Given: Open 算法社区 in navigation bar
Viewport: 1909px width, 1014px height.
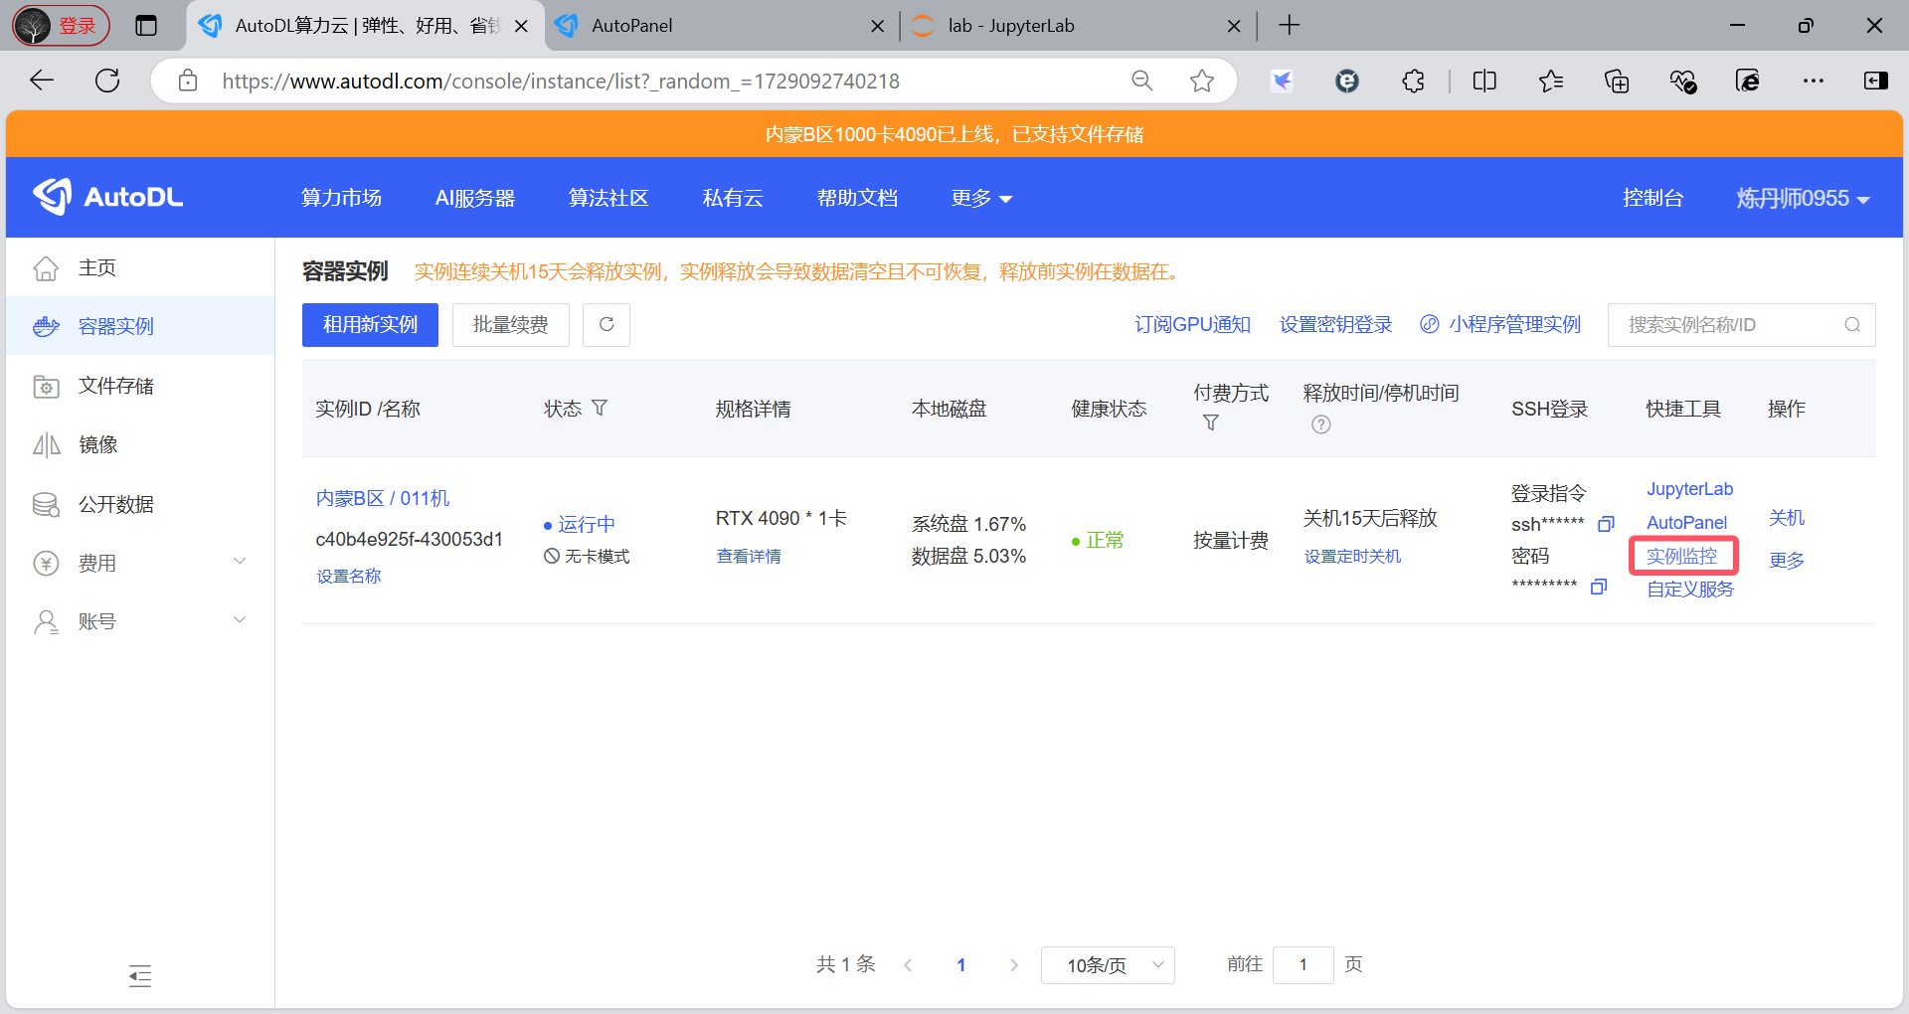Looking at the screenshot, I should click(x=608, y=198).
